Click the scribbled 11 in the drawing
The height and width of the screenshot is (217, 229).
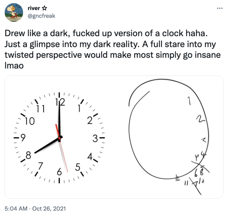pyautogui.click(x=186, y=183)
